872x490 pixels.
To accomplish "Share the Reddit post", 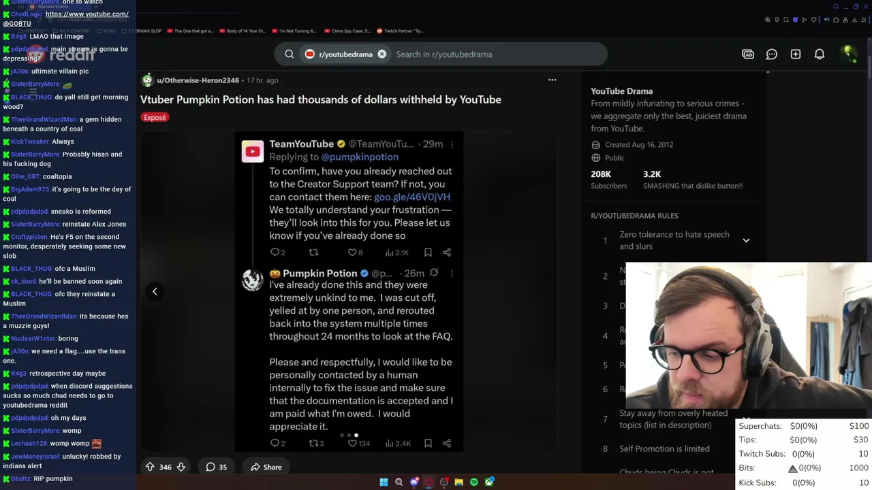I will pyautogui.click(x=266, y=467).
